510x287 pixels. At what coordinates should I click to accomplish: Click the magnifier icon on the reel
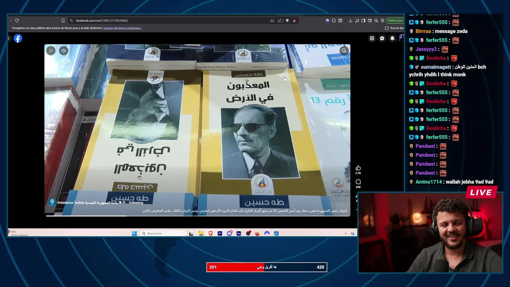344,51
